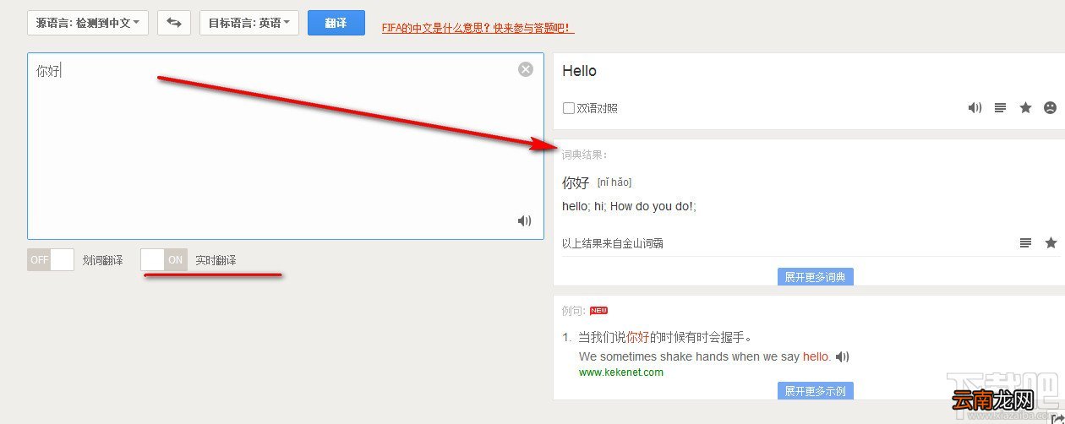Image resolution: width=1065 pixels, height=424 pixels.
Task: Open the FIFA quiz promotional link
Action: coord(478,28)
